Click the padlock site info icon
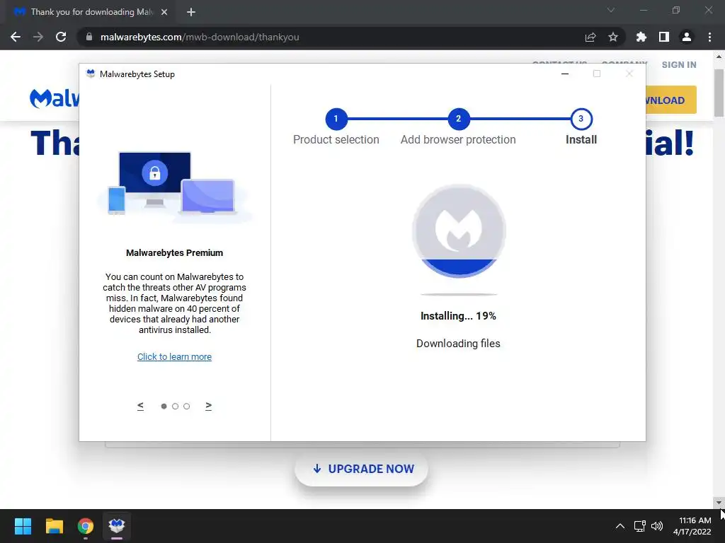Image resolution: width=725 pixels, height=543 pixels. click(89, 37)
